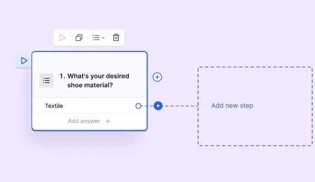This screenshot has height=182, width=315.
Task: Click the Textile answer's hollow connector circle
Action: [x=138, y=106]
